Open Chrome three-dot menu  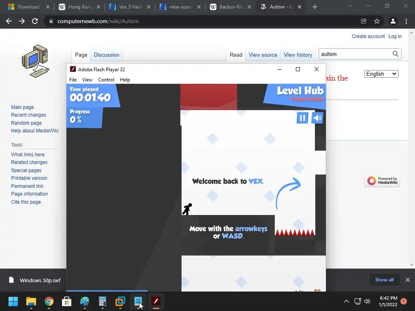click(406, 21)
